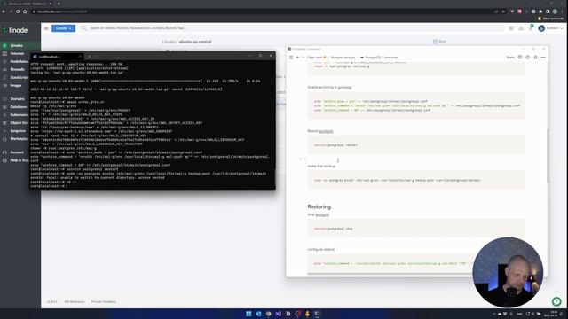
Task: Open terminal new-tab dropdown arrow
Action: tap(97, 57)
